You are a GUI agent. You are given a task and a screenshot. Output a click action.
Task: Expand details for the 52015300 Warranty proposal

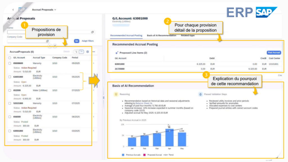coord(94,103)
